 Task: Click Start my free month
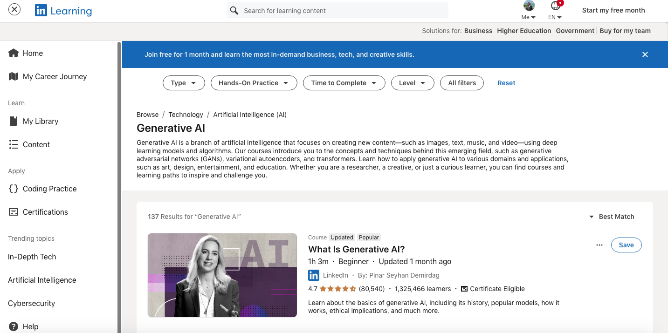pos(613,10)
